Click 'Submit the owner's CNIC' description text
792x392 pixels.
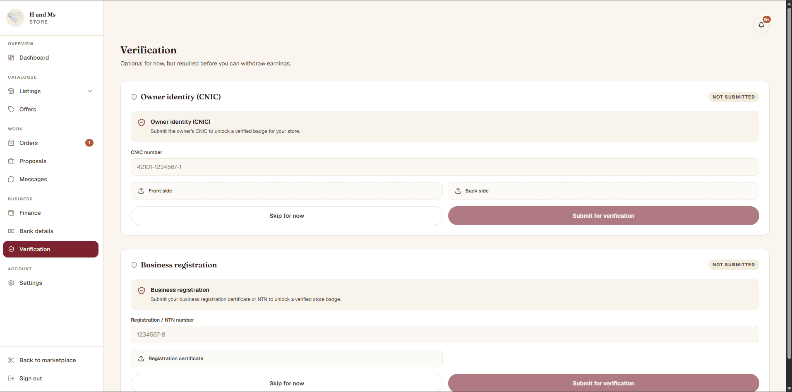(x=225, y=131)
